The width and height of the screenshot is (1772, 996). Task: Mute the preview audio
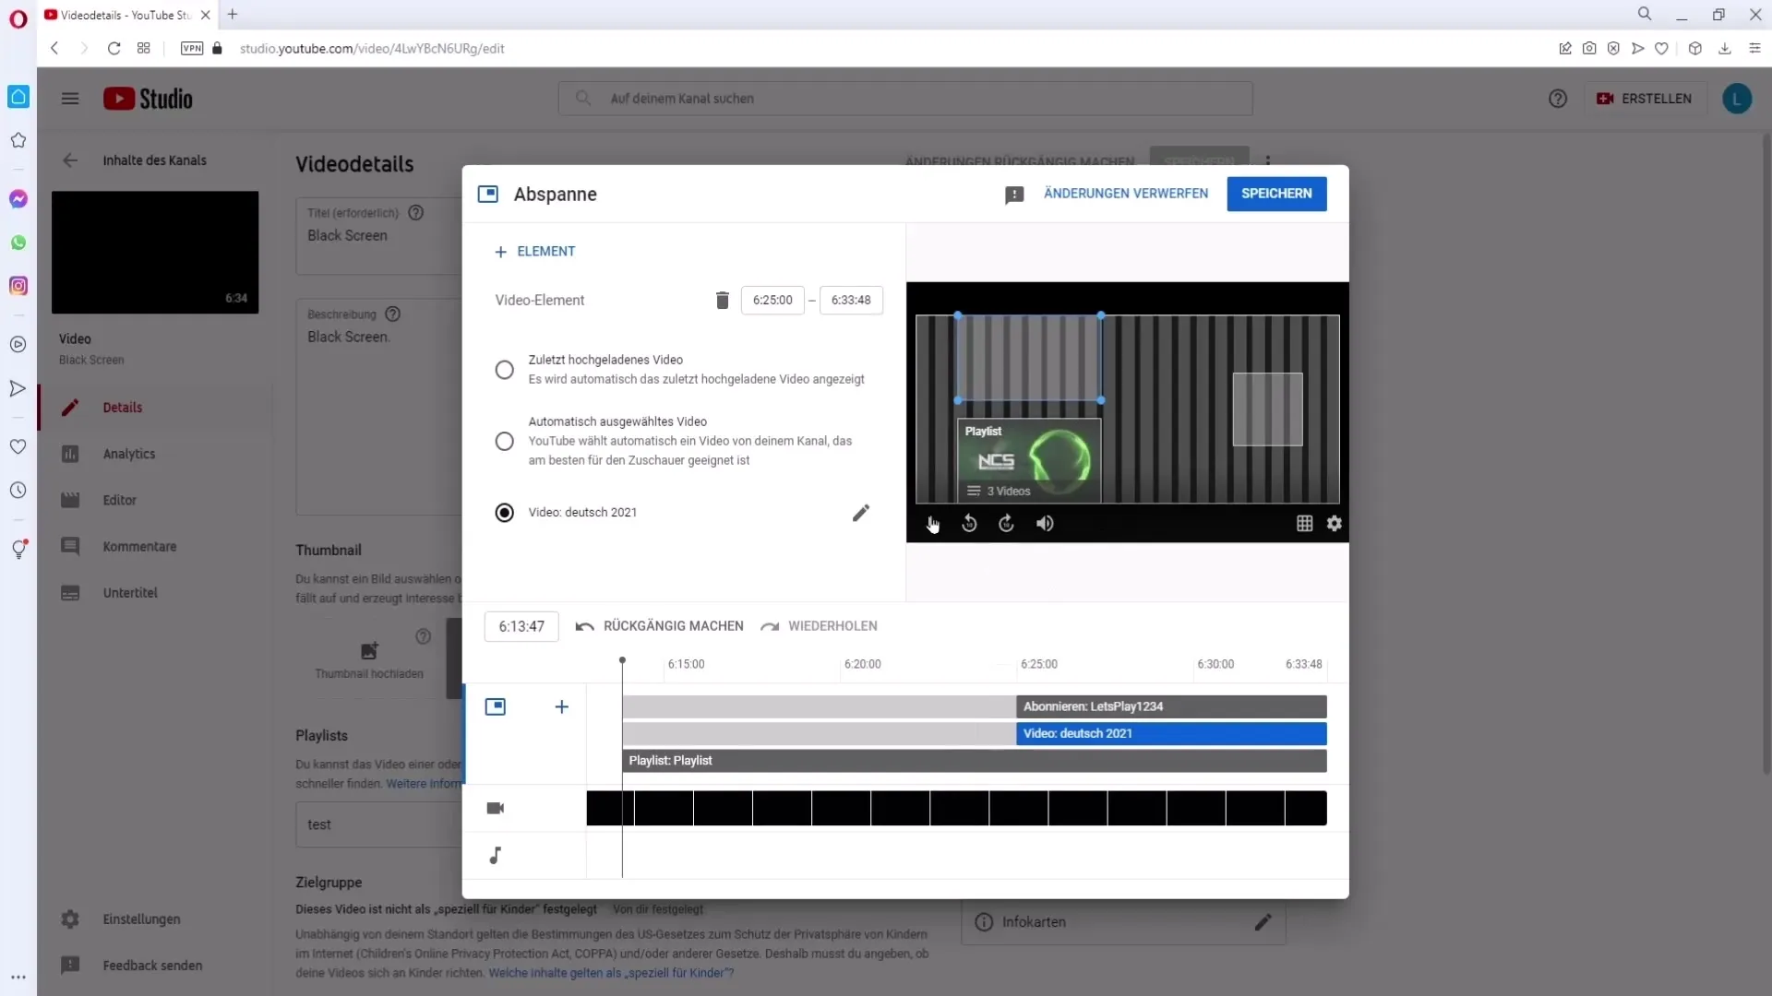click(x=1045, y=524)
